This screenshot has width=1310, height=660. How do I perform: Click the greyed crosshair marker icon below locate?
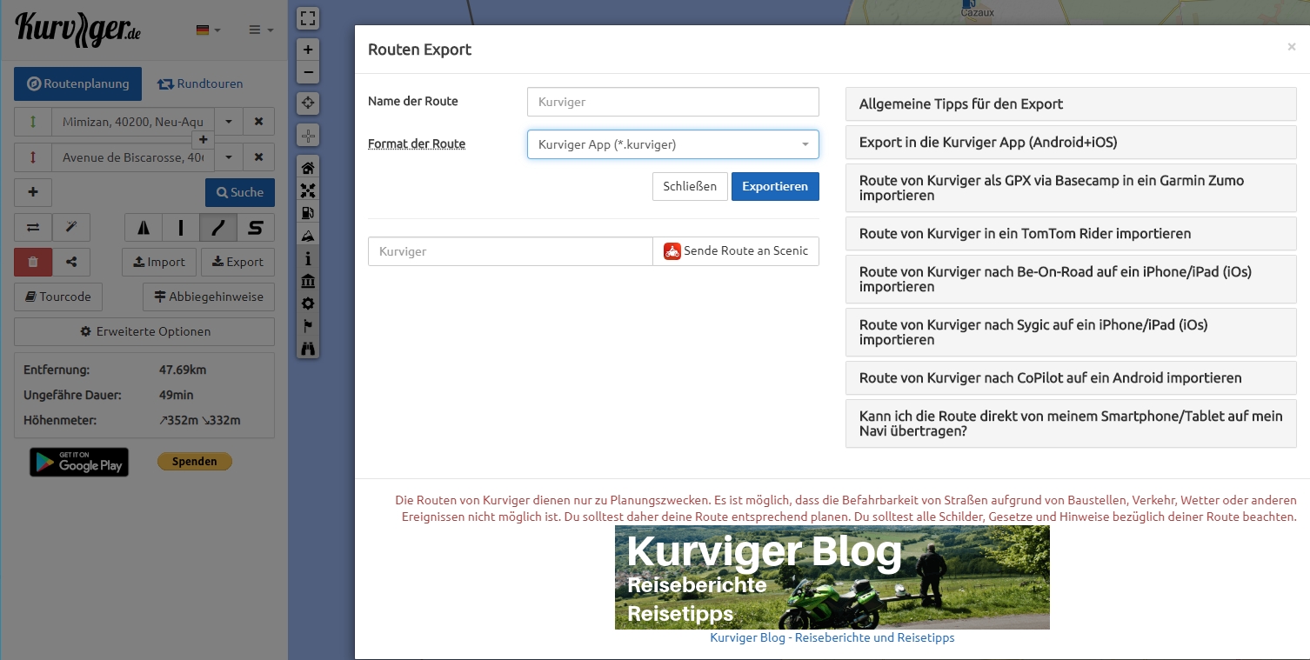(308, 136)
